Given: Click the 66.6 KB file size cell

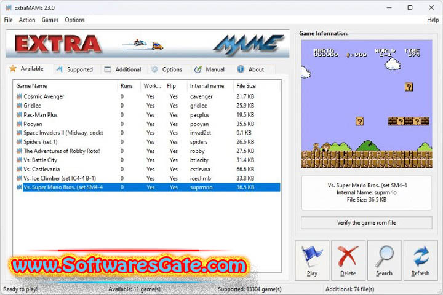Looking at the screenshot, I should (x=245, y=169).
